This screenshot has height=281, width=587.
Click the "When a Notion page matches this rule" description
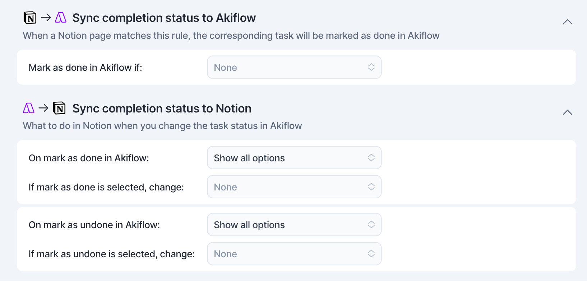[x=231, y=36]
